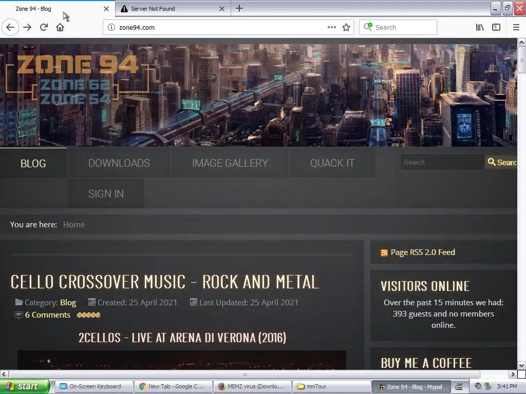This screenshot has height=394, width=526.
Task: Click the site search text box
Action: click(442, 162)
